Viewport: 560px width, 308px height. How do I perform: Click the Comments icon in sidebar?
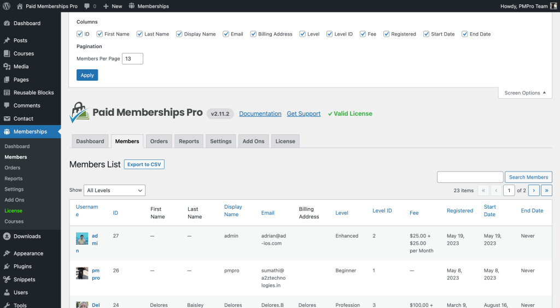click(x=7, y=105)
